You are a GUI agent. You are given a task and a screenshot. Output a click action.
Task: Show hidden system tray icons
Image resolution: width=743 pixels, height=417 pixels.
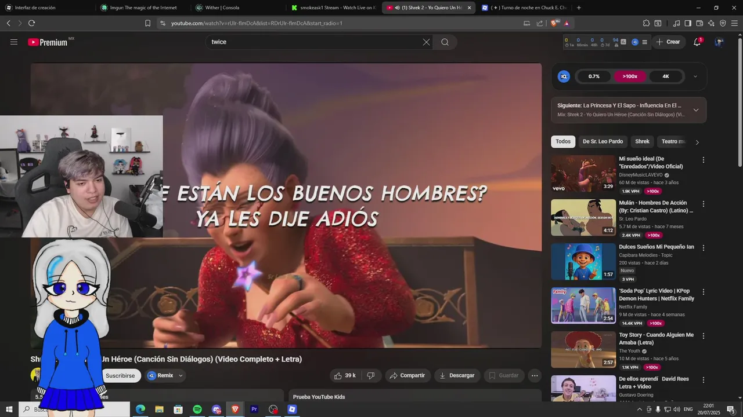[639, 409]
